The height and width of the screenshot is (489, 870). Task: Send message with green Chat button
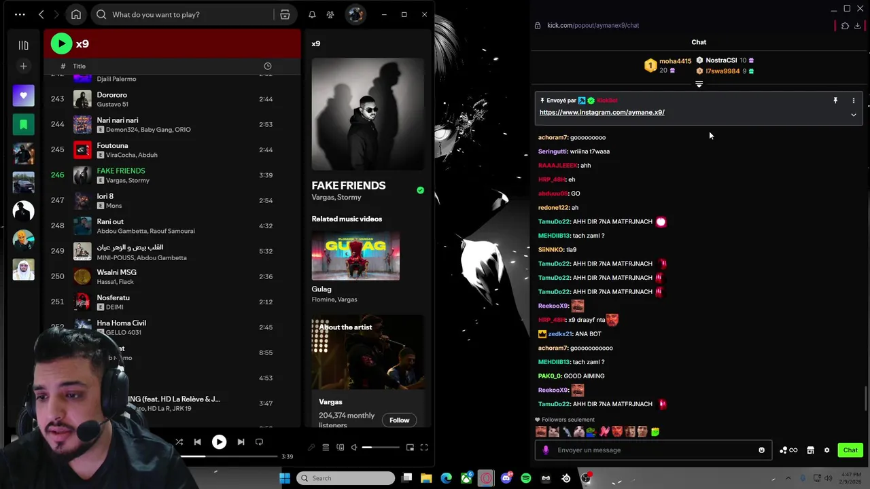point(850,450)
